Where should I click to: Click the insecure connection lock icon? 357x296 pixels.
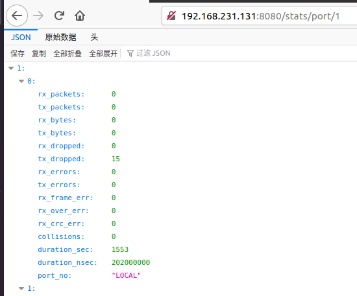pos(171,16)
